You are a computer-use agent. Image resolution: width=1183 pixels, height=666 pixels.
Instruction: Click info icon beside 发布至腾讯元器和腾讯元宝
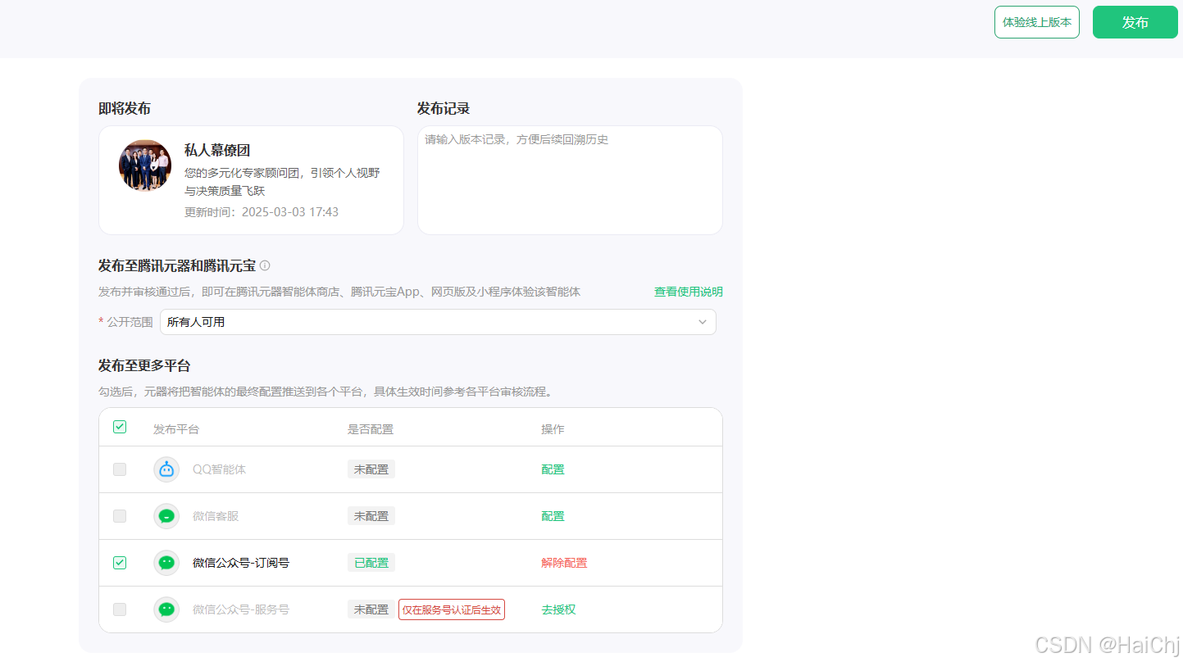[x=265, y=265]
